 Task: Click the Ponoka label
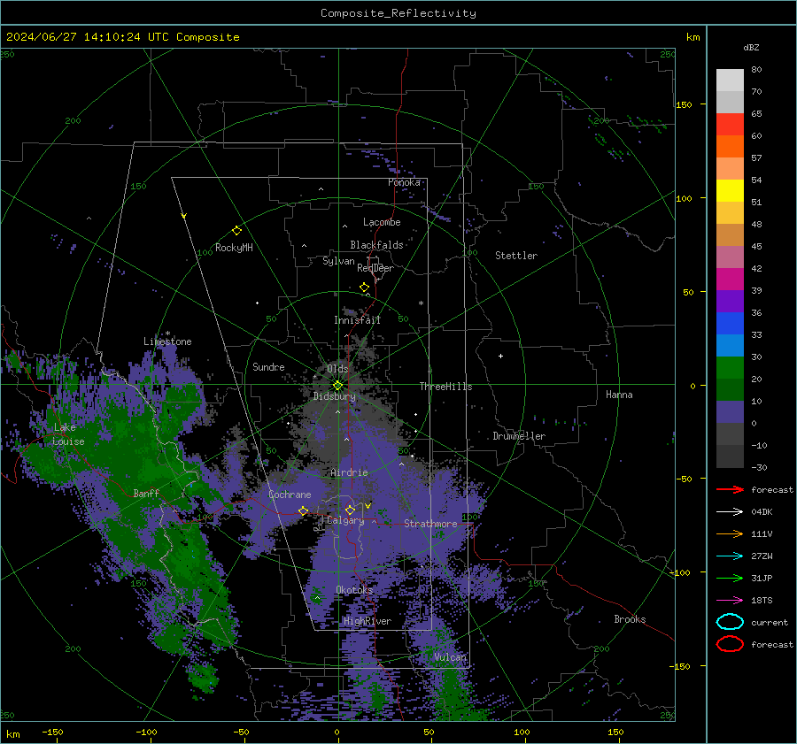click(404, 182)
